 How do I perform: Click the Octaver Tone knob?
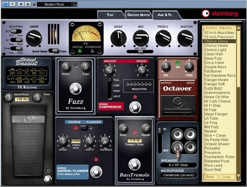189,66
